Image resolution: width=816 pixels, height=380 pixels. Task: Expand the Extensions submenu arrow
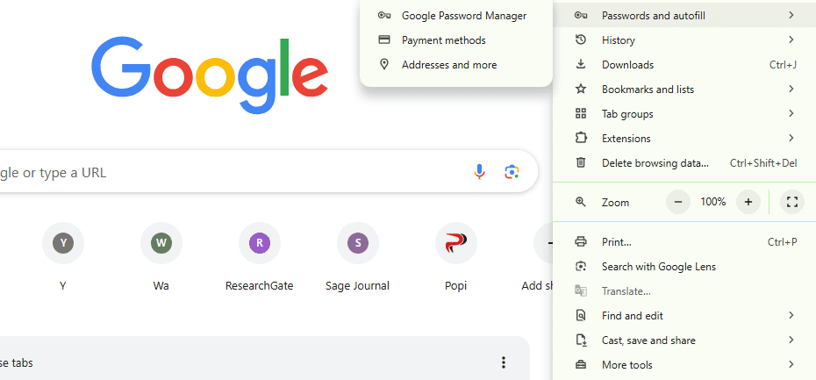[x=791, y=138]
